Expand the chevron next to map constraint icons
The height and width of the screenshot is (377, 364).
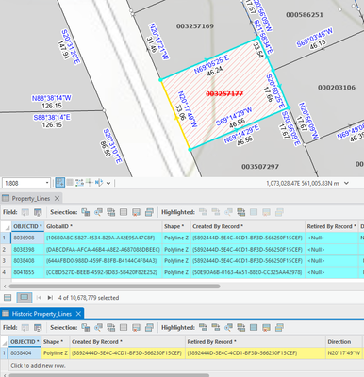click(x=108, y=183)
